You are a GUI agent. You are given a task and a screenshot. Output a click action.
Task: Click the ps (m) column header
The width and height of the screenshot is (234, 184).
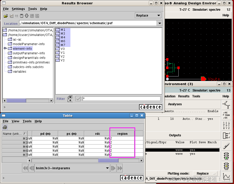tap(71, 134)
